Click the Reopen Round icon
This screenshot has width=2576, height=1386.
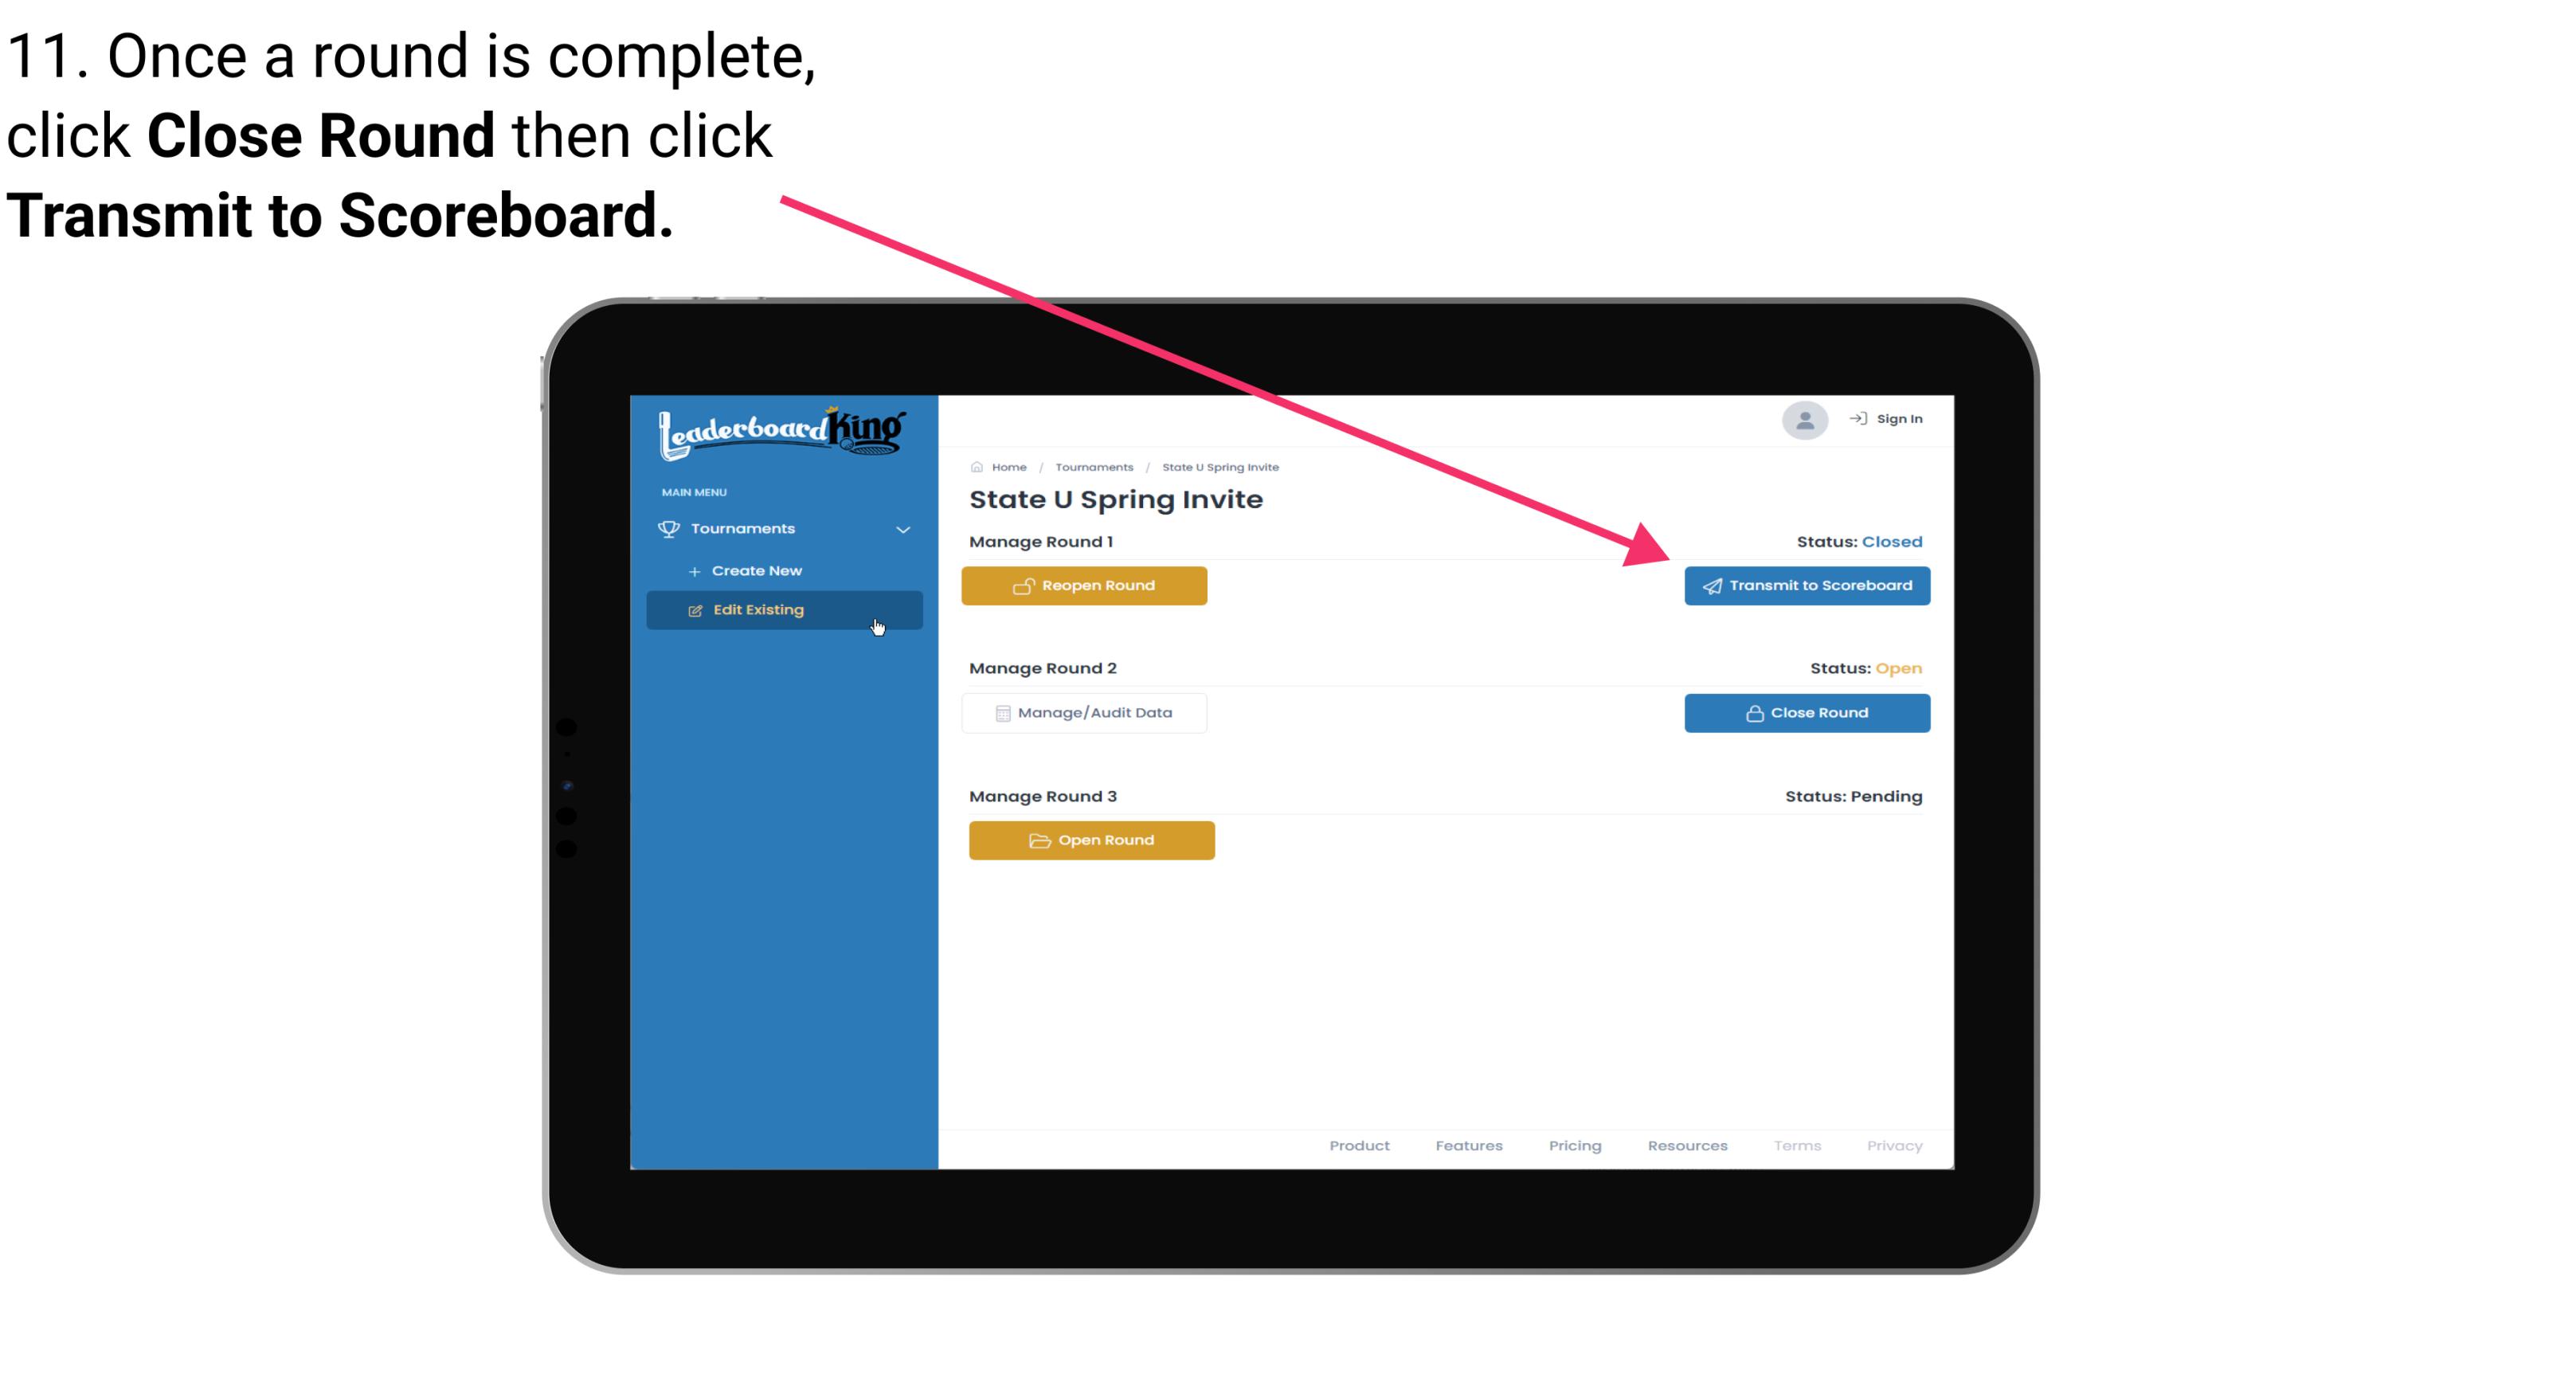(1024, 584)
